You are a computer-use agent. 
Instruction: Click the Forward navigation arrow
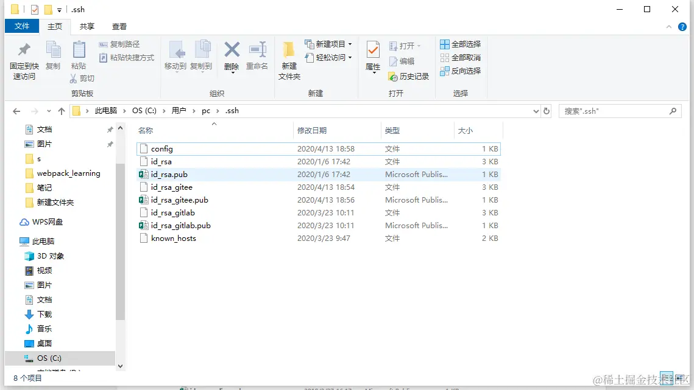click(x=35, y=111)
